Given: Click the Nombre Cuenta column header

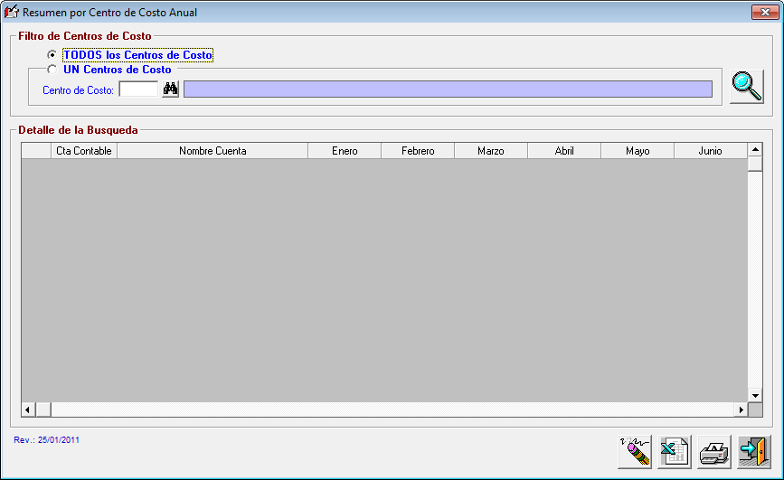Looking at the screenshot, I should [x=213, y=150].
